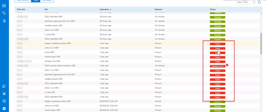Grab the vertical scrollbar thumb
Image resolution: width=266 pixels, height=112 pixels.
(x=261, y=43)
